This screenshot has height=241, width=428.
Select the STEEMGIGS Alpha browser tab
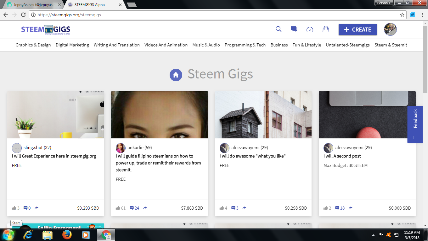(x=94, y=5)
